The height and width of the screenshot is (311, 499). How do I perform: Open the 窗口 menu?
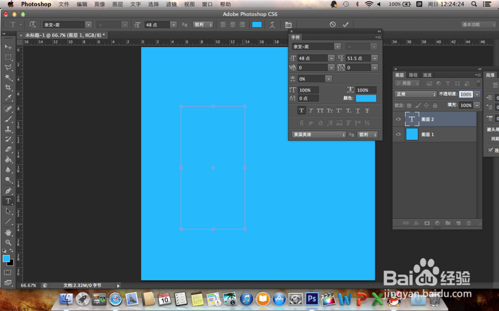[207, 4]
